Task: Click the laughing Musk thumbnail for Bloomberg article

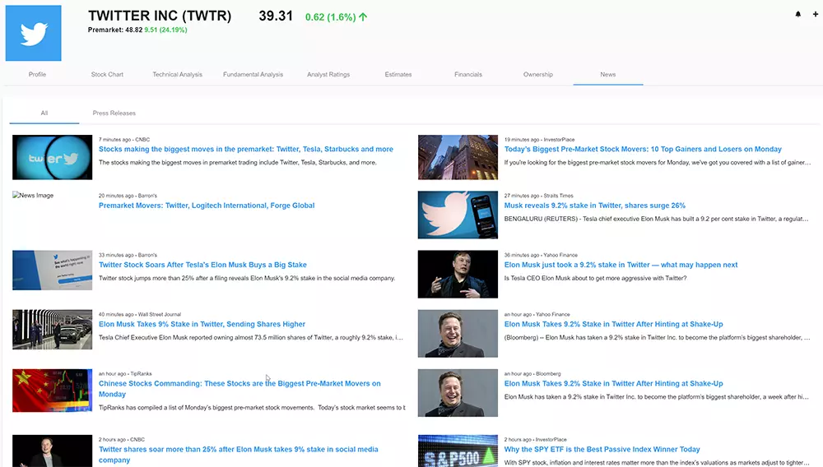Action: coord(458,392)
